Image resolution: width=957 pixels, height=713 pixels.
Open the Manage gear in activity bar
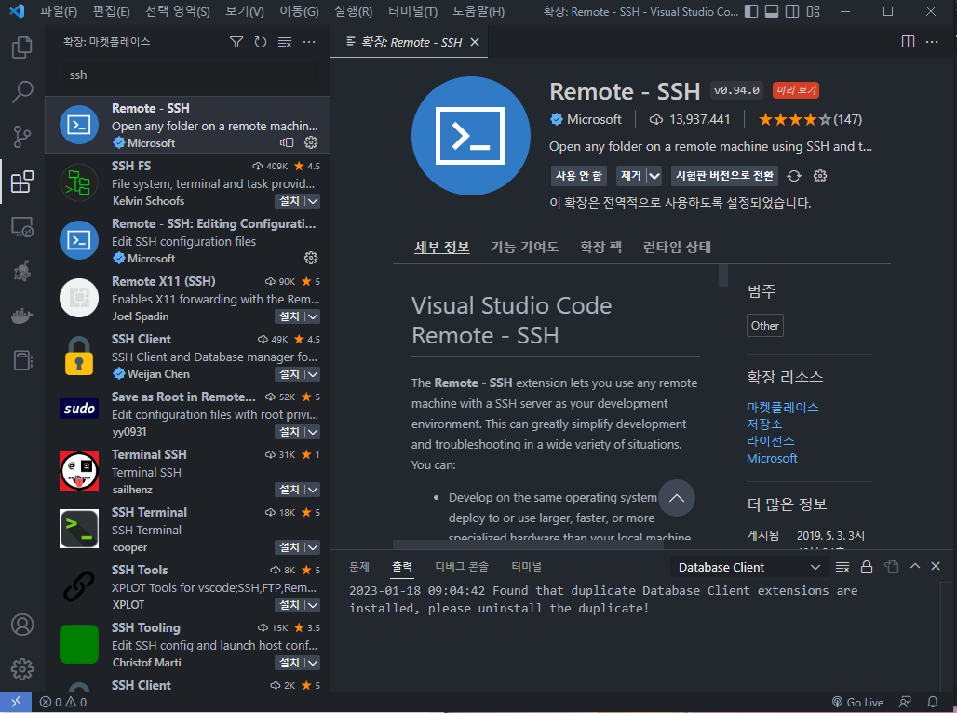[22, 669]
